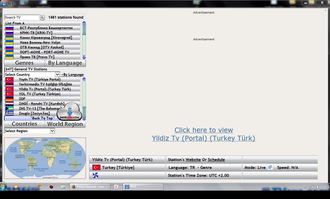Screen dimensions: 330x199
Task: Click the flag beside БСТ-Республика Башкортостан
Action: point(9,28)
